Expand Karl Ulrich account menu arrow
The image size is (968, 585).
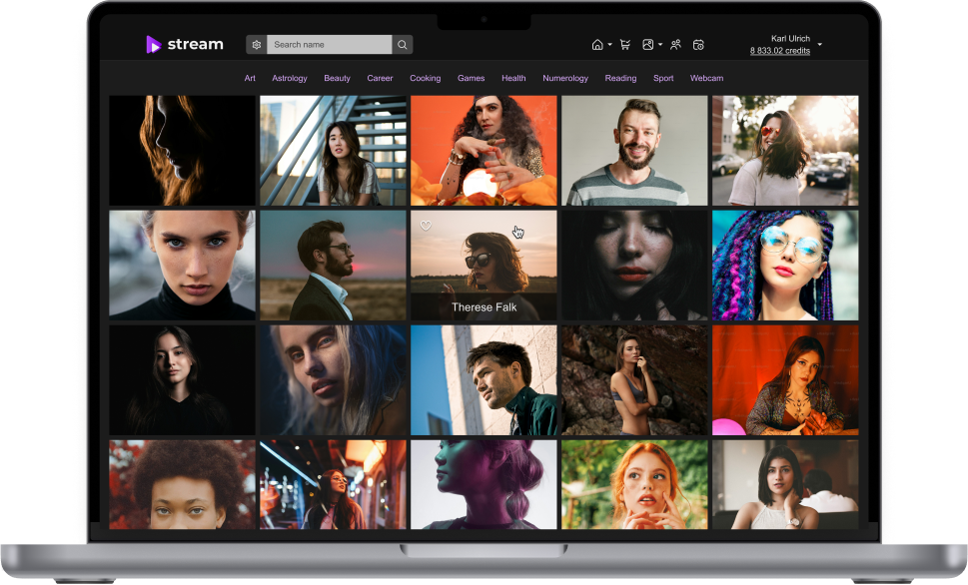click(820, 45)
